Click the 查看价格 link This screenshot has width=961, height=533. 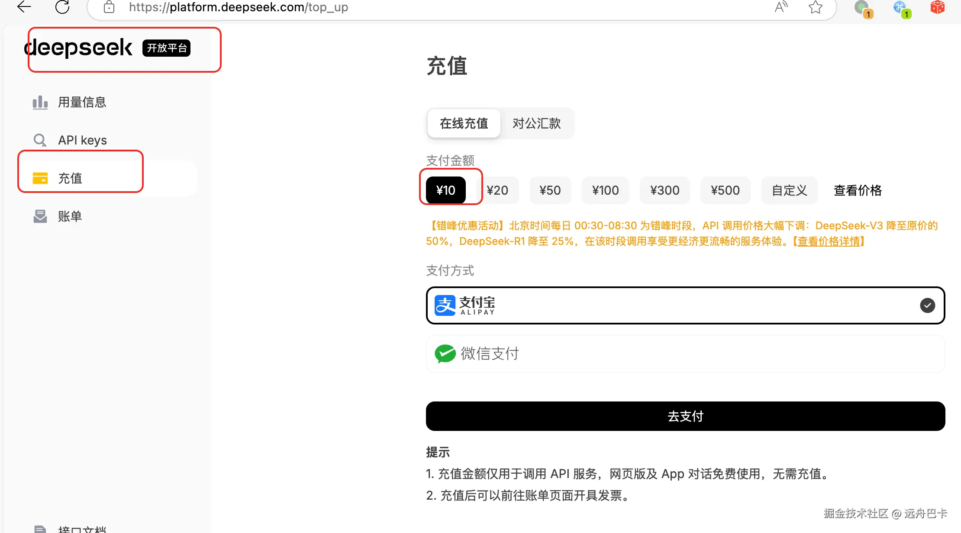click(x=857, y=190)
